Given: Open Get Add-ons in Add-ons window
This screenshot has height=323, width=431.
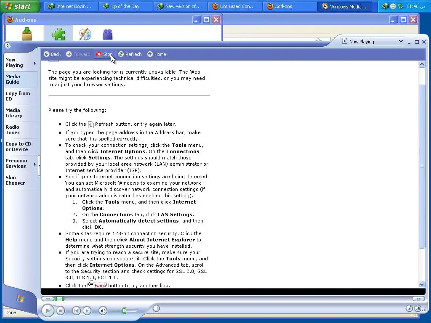Looking at the screenshot, I should pos(27,34).
